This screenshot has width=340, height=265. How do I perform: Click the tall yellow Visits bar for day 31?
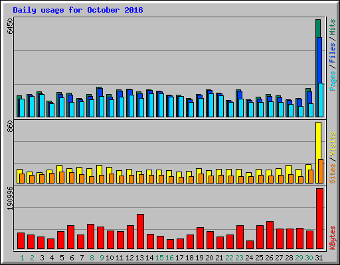pyautogui.click(x=318, y=140)
